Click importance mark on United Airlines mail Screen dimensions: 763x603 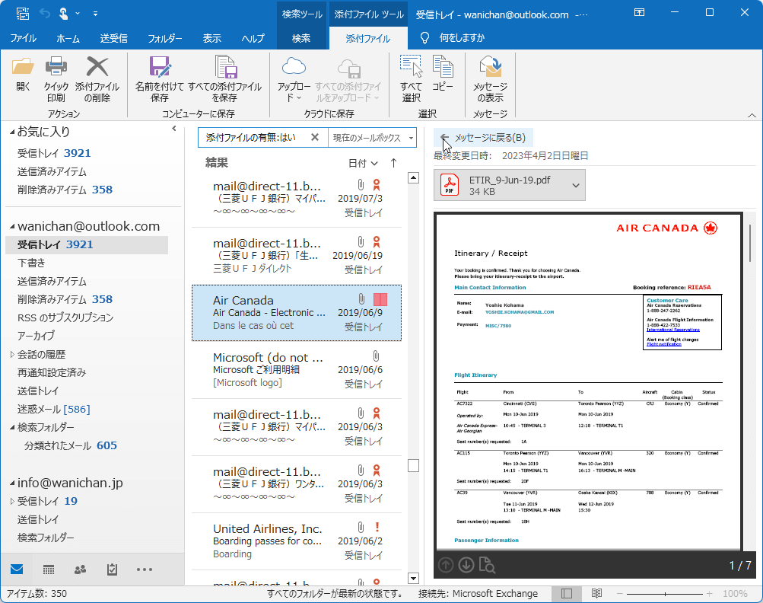(377, 527)
